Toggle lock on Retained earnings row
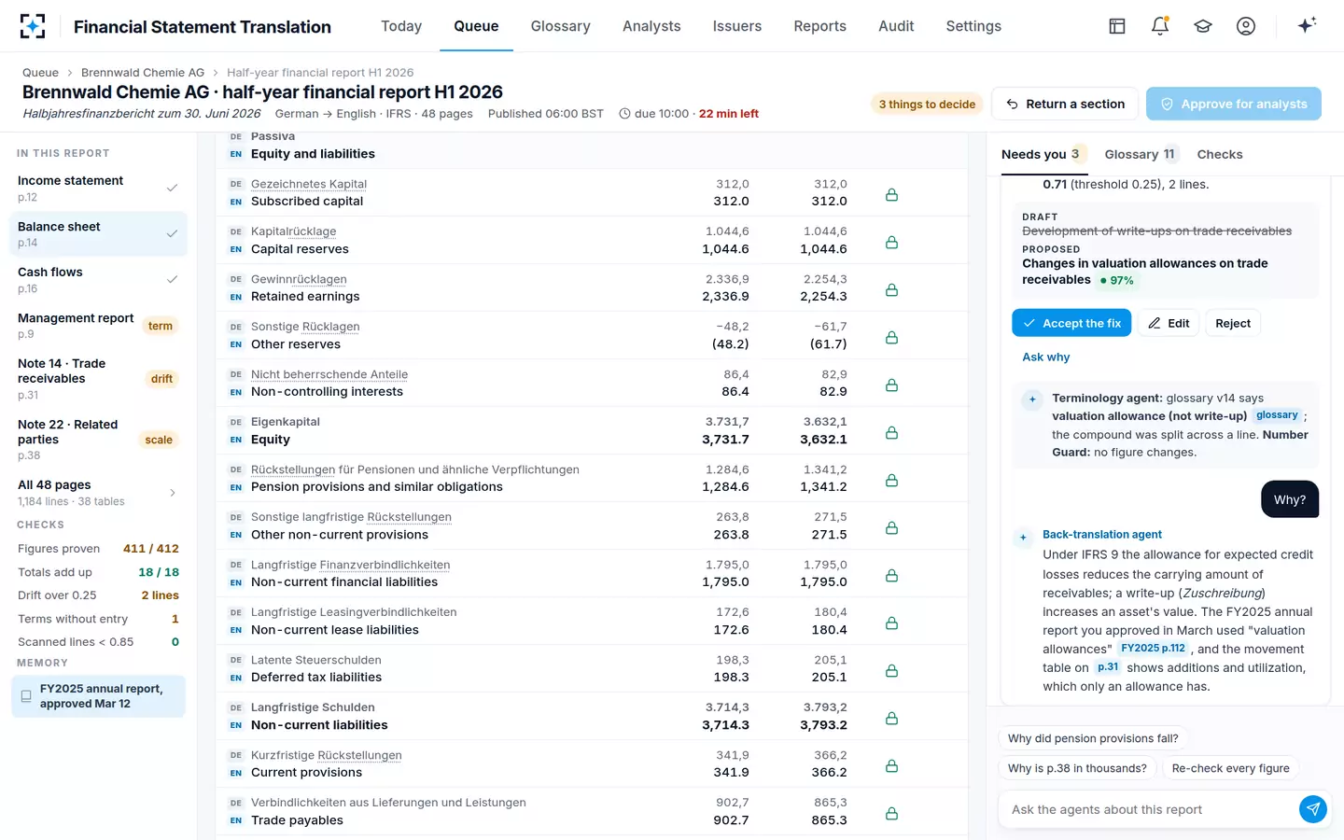 891,289
